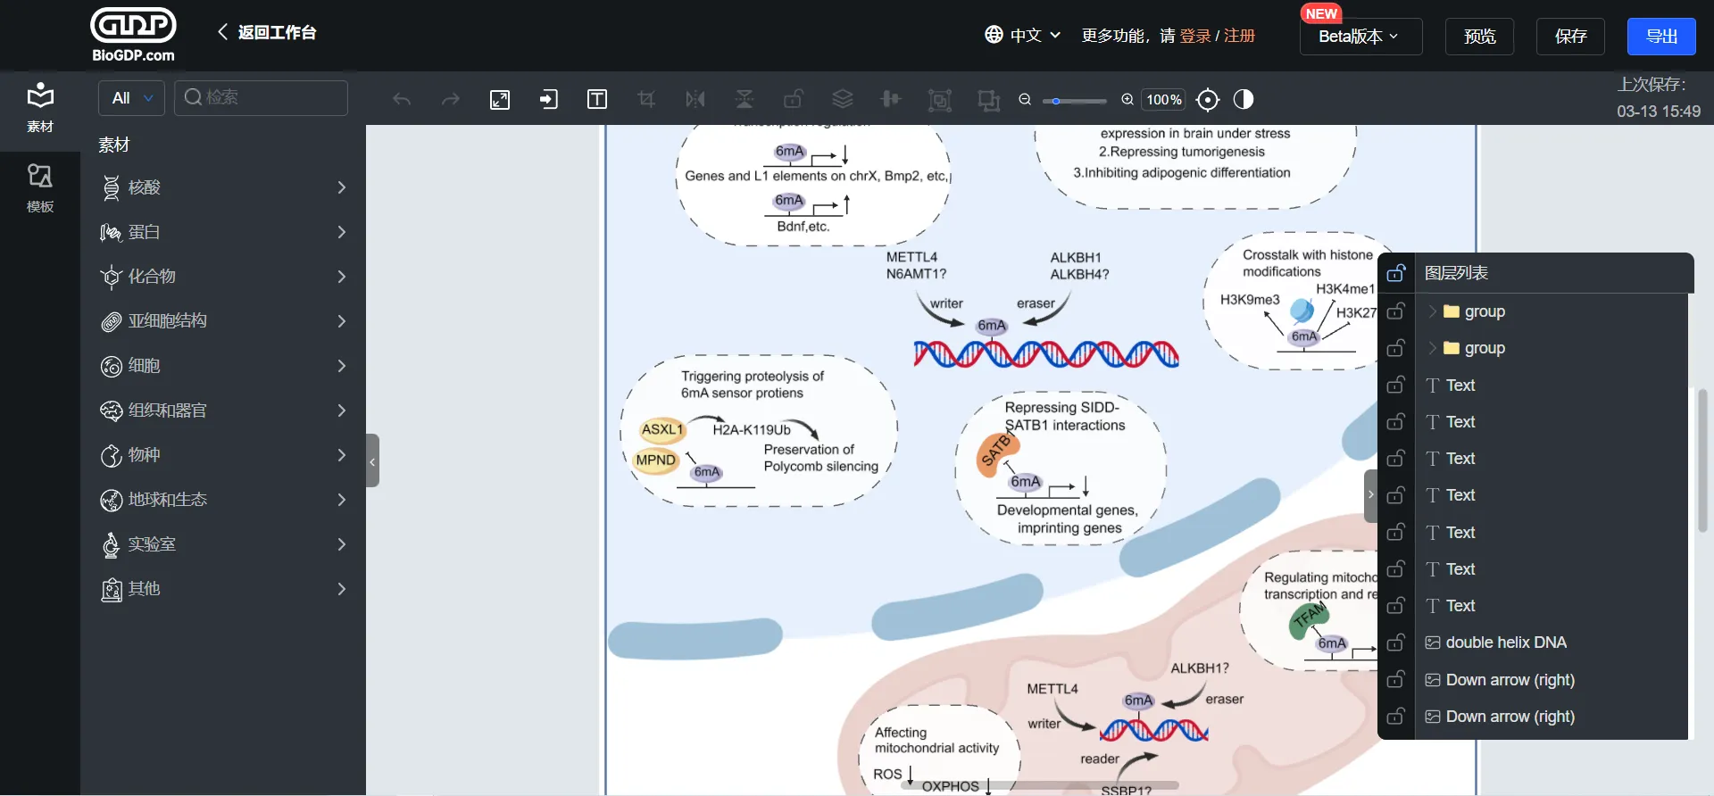Screen dimensions: 1714x796
Task: Click the 导出 export button
Action: [x=1660, y=37]
